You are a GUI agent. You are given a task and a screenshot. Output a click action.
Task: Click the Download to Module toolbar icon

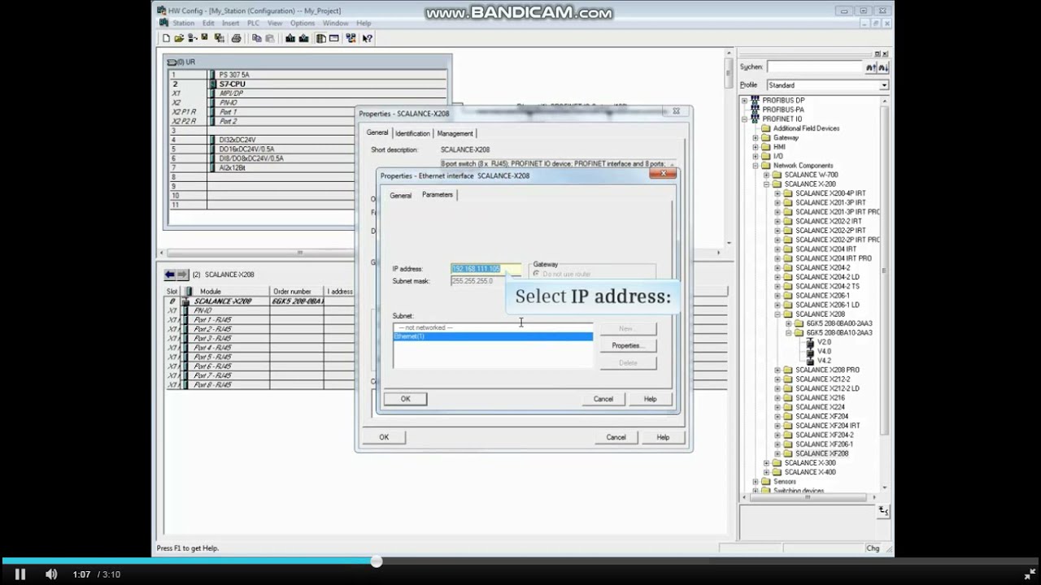pos(290,37)
